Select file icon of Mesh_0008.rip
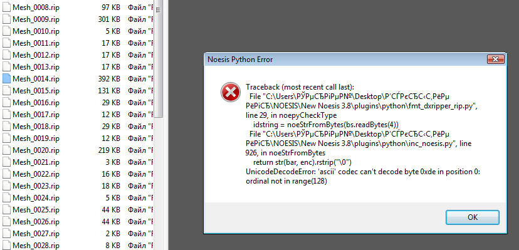This screenshot has height=250, width=519. (x=7, y=8)
